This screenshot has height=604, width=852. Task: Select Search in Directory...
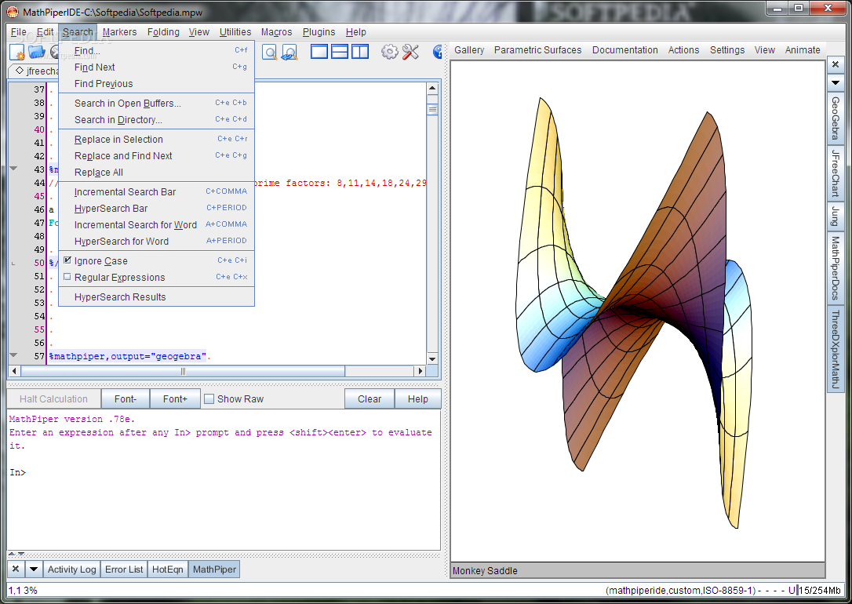pyautogui.click(x=156, y=119)
